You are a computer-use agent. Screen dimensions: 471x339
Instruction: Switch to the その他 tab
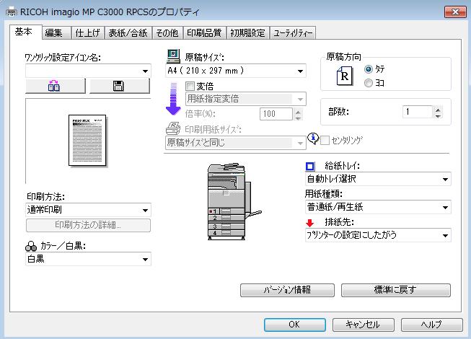tap(167, 32)
